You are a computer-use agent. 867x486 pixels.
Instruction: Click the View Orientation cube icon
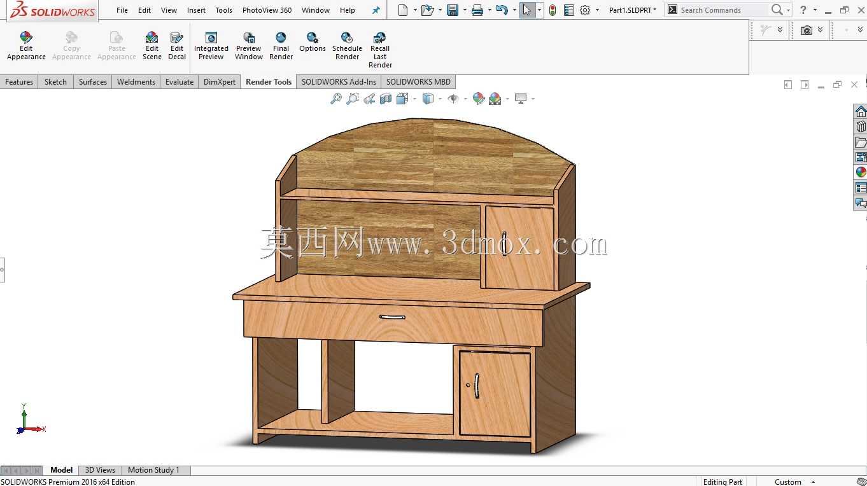402,99
